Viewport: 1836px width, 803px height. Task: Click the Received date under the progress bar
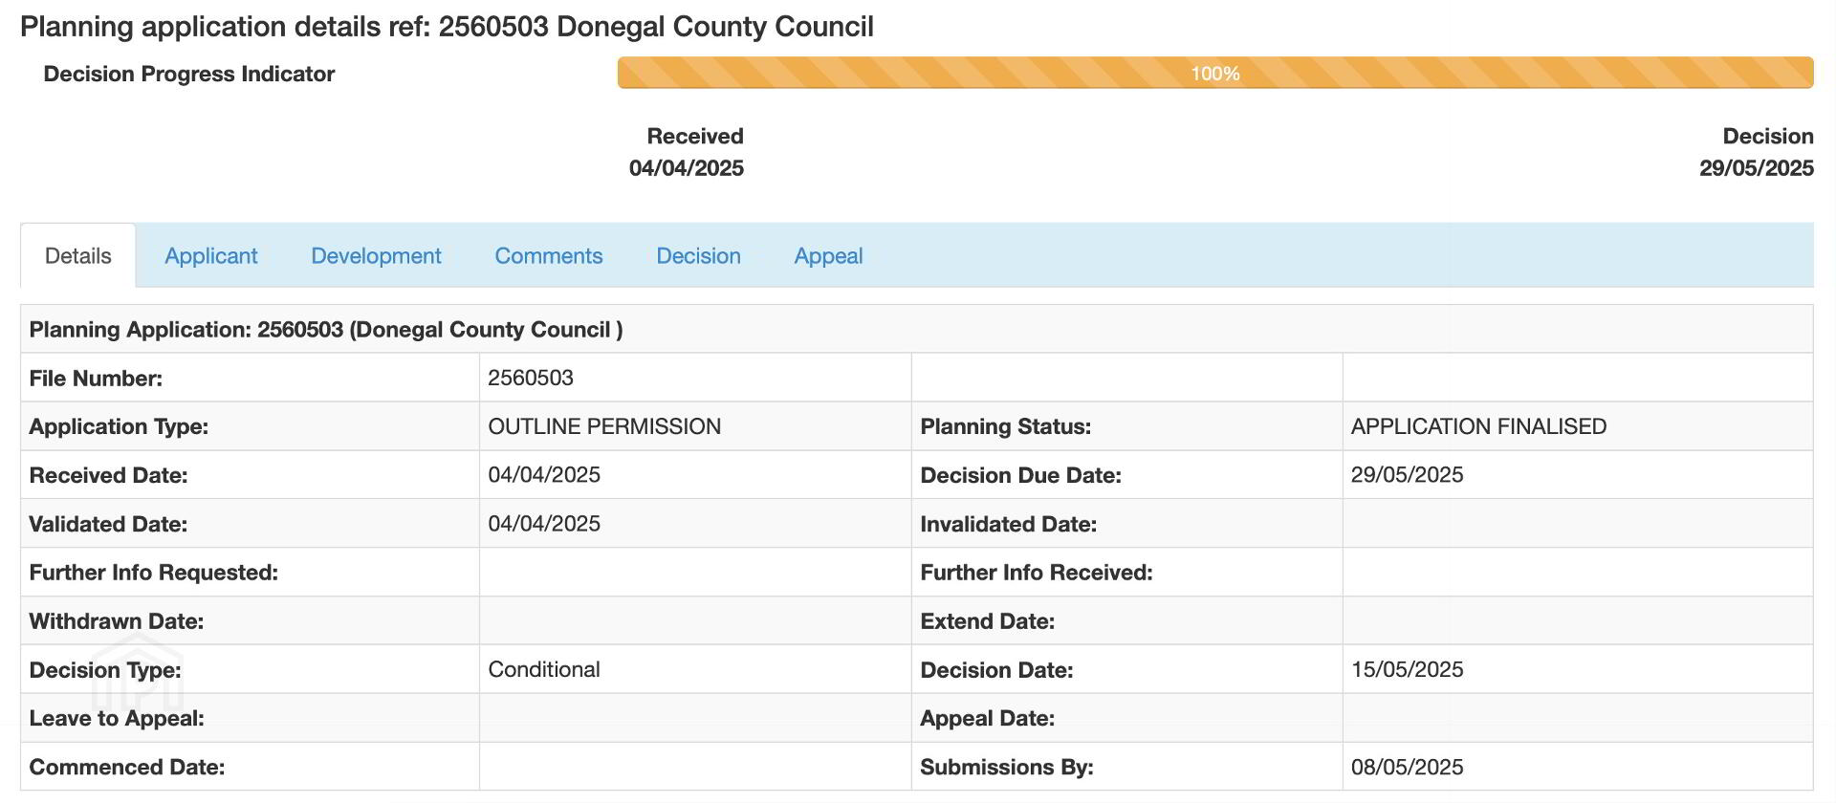686,168
